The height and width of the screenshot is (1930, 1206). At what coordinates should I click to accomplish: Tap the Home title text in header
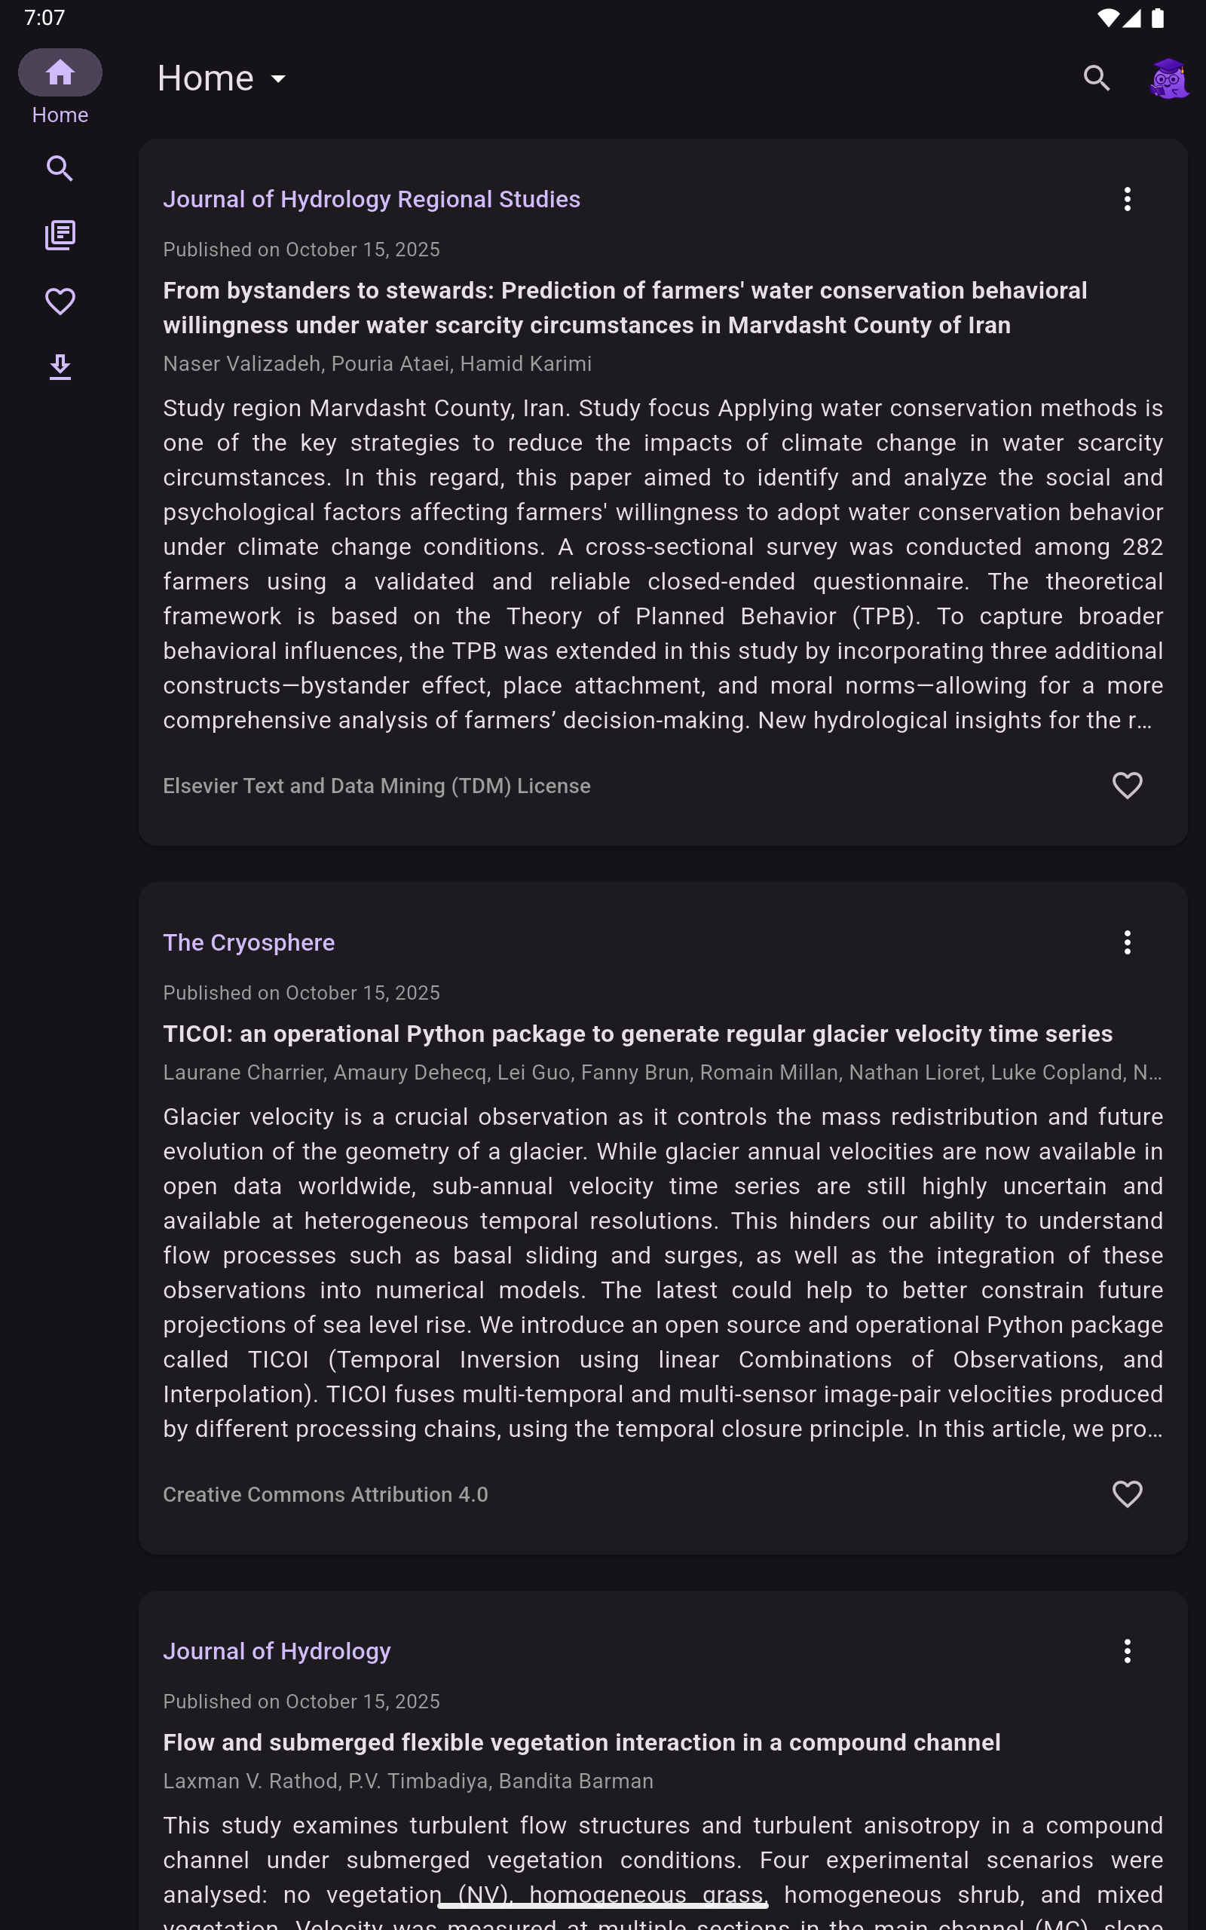pyautogui.click(x=206, y=78)
